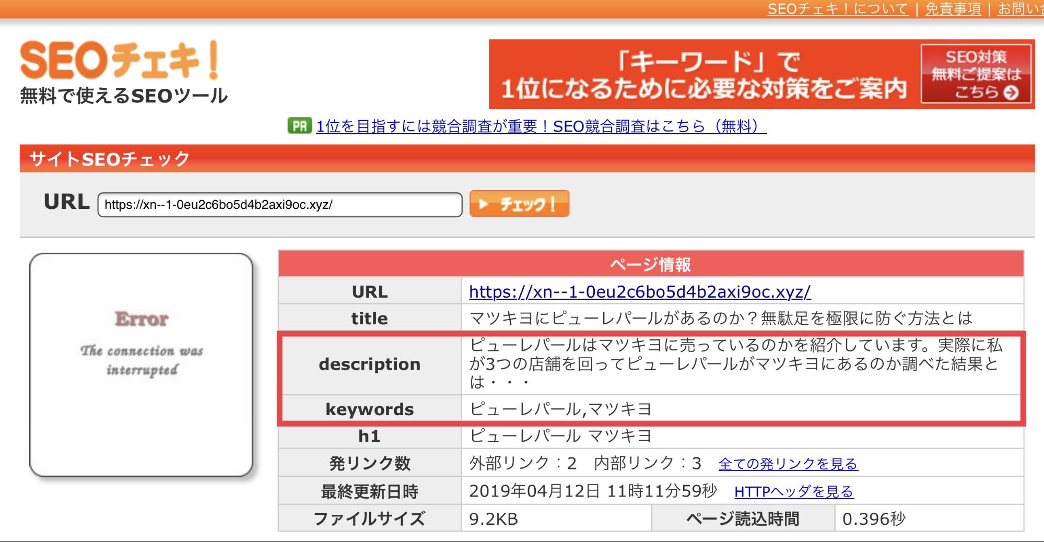Click the keywords row label
This screenshot has height=542, width=1044.
370,409
